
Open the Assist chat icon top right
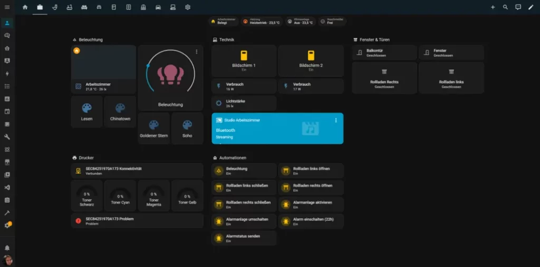click(x=518, y=7)
